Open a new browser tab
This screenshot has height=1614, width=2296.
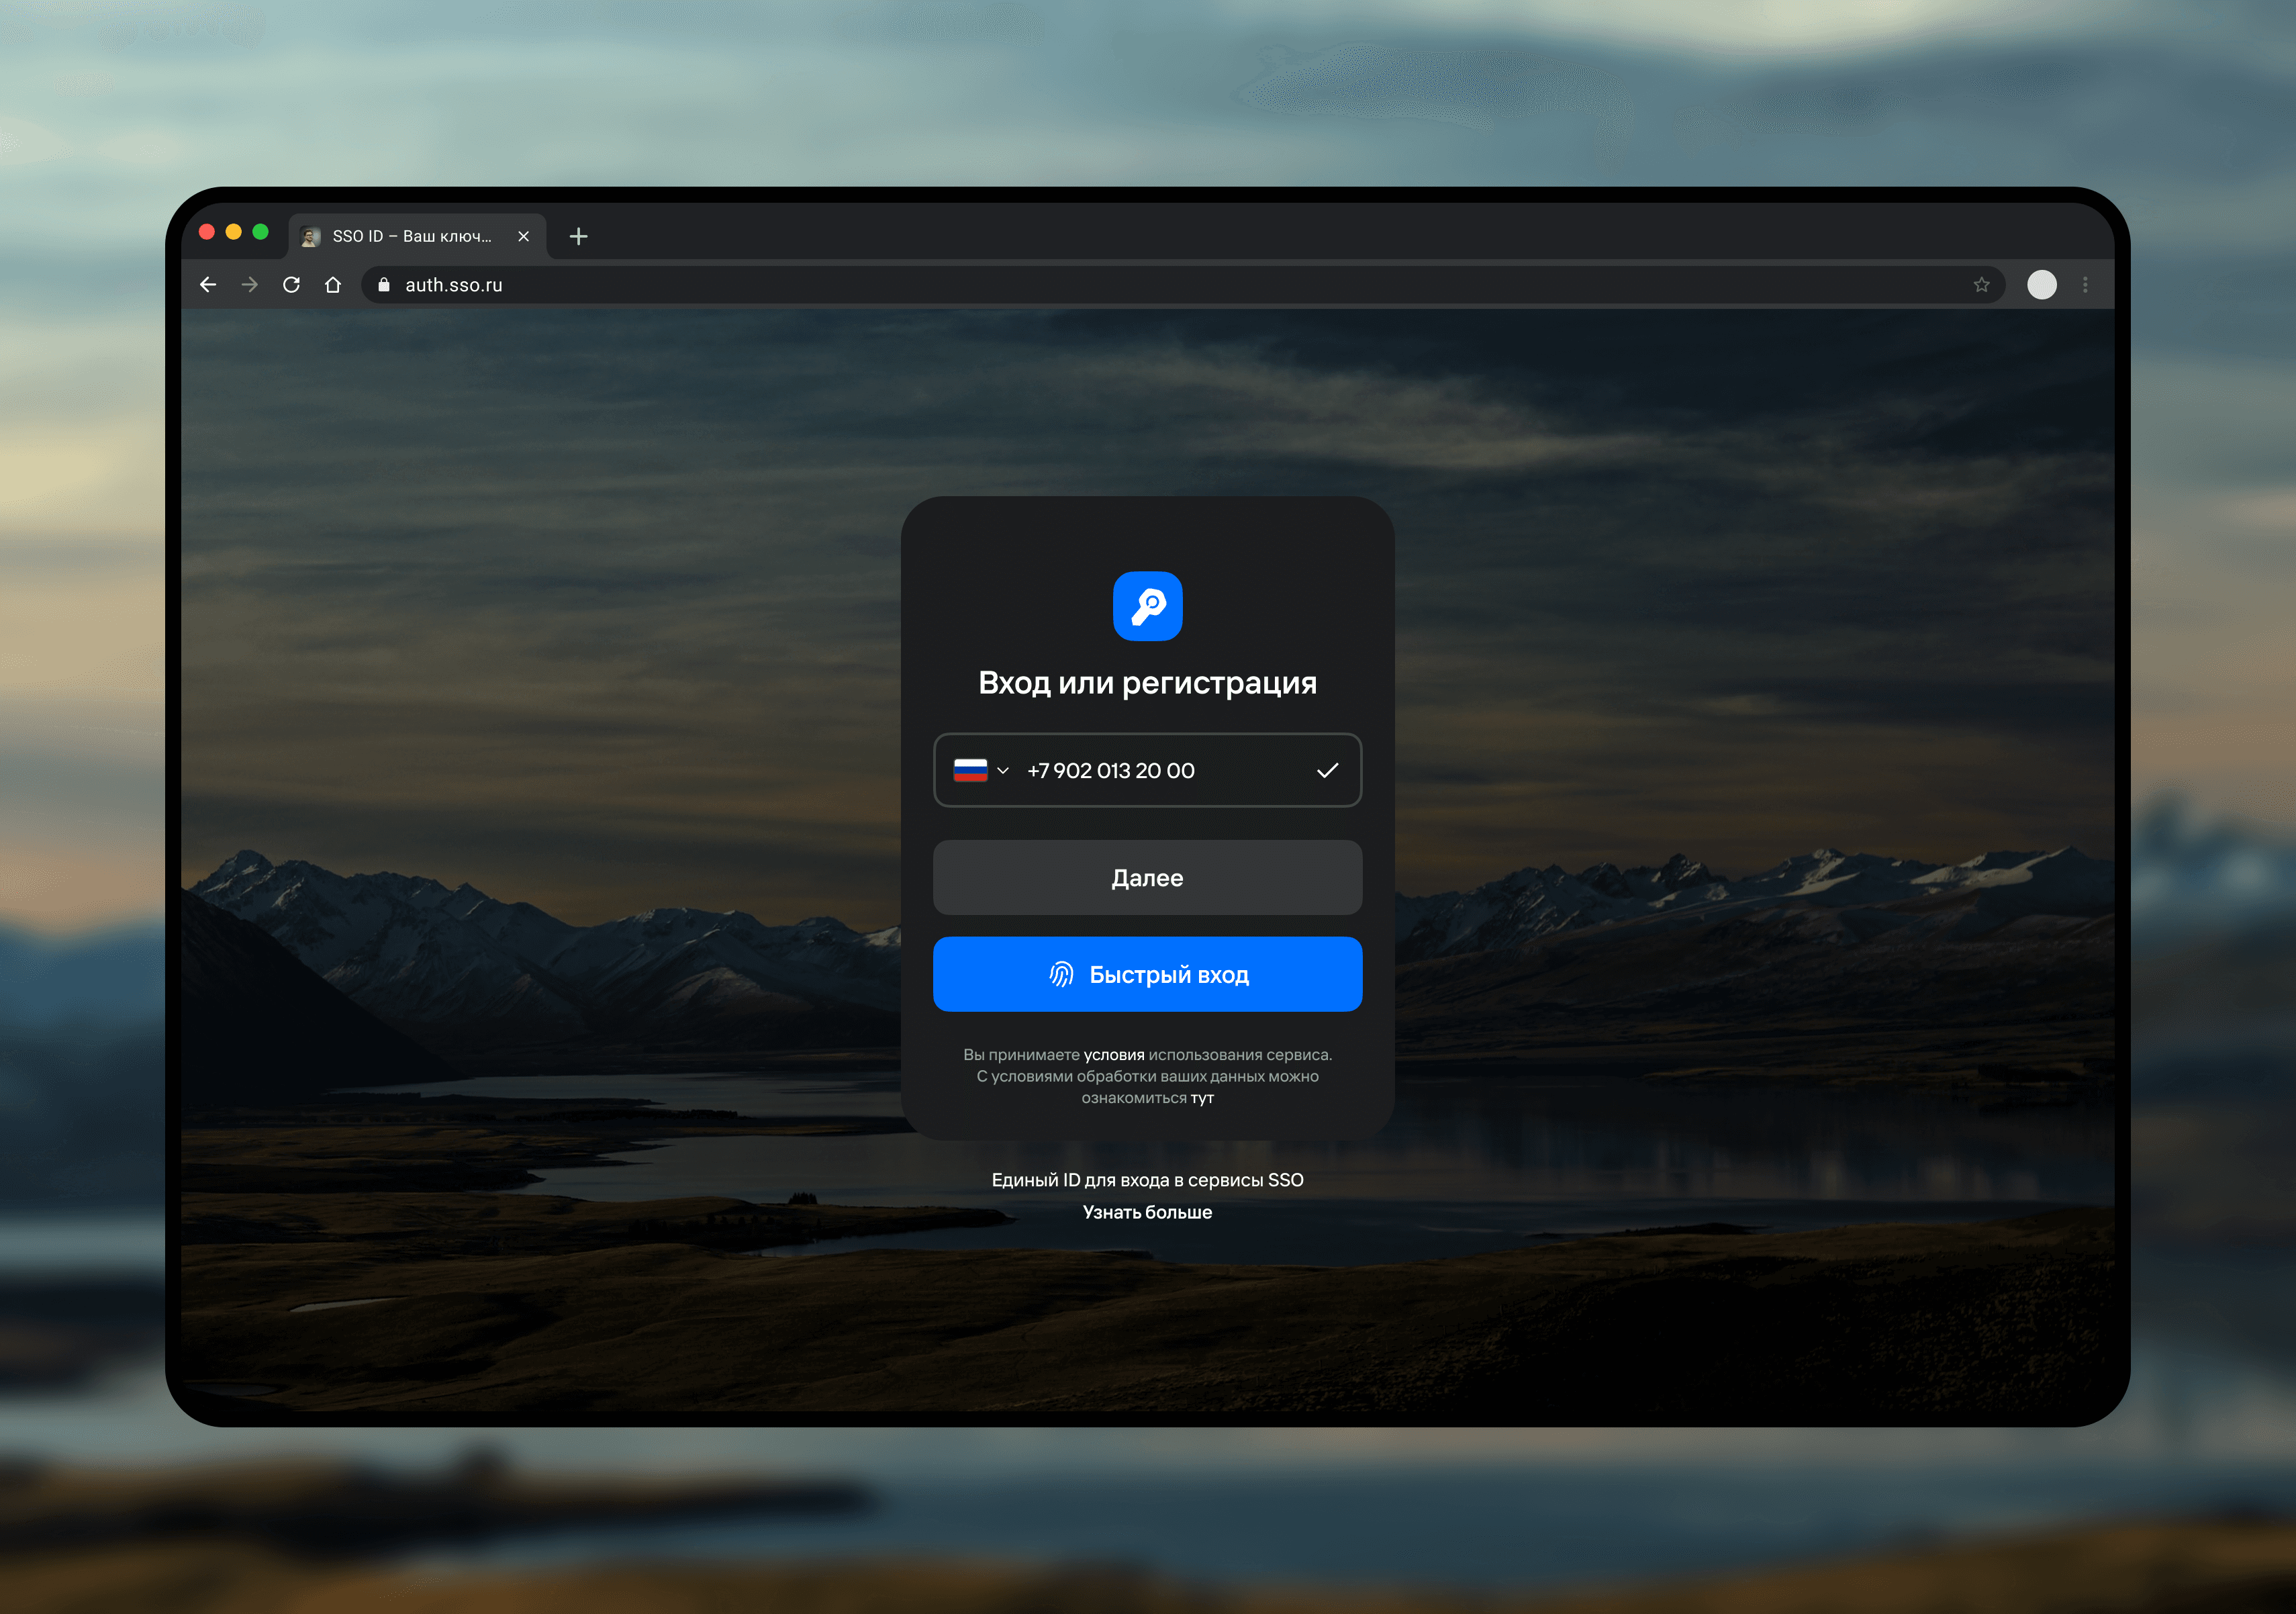(x=578, y=236)
